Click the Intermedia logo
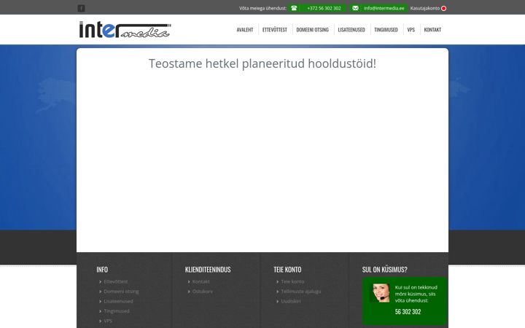525x328 pixels. [125, 30]
